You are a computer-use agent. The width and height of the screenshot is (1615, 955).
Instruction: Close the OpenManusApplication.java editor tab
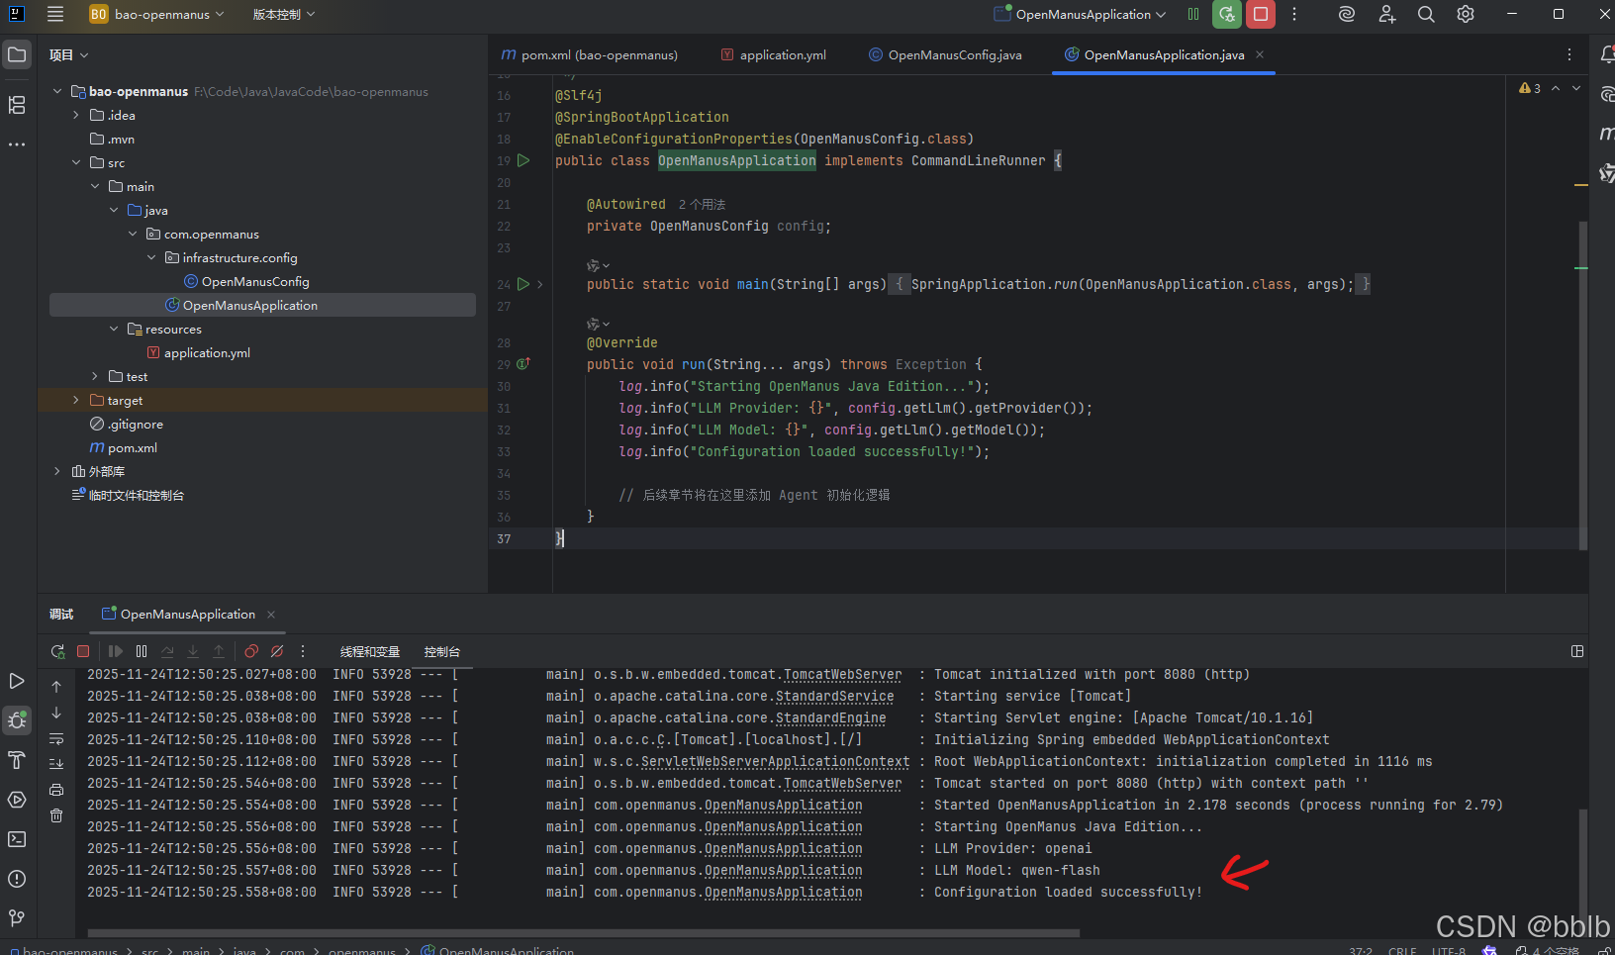tap(1260, 54)
